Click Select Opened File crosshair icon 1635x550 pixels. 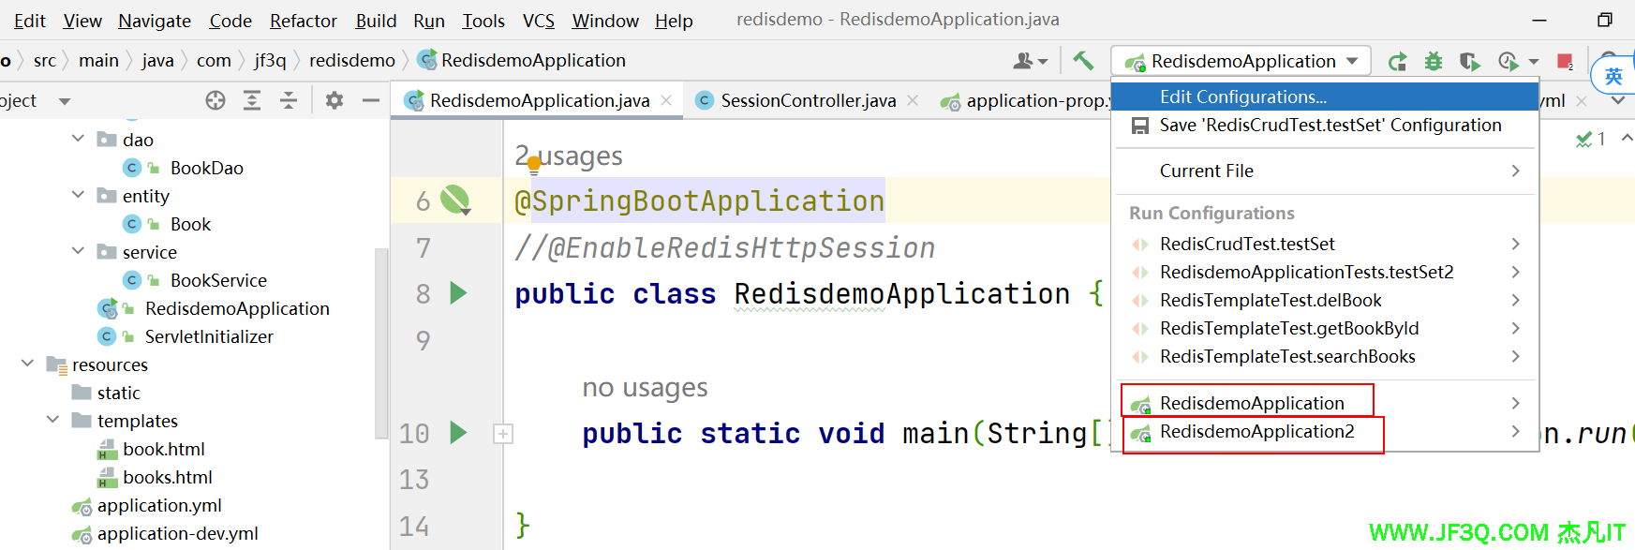click(216, 100)
